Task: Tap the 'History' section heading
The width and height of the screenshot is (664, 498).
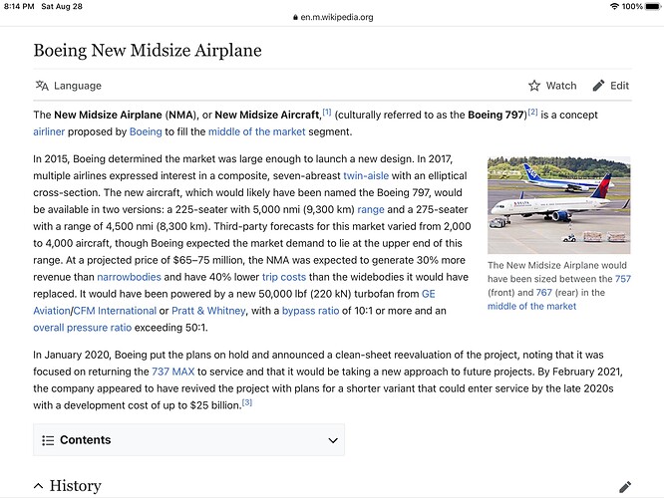Action: tap(76, 486)
